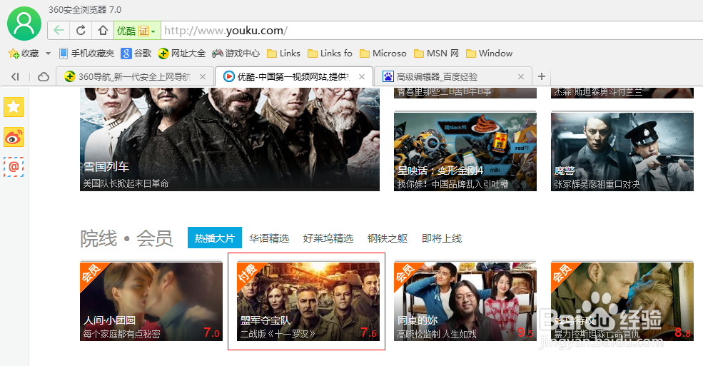Close the 高级编辑器_百度经验 tab
This screenshot has height=366, width=703.
point(521,76)
